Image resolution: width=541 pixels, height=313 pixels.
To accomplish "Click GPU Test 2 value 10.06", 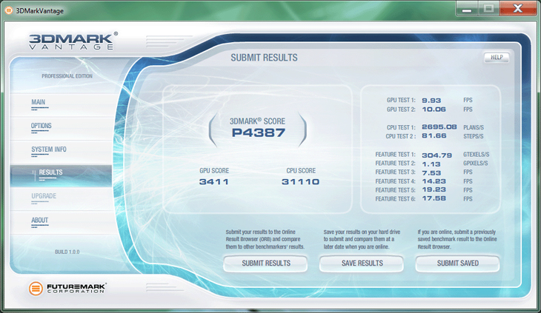I will coord(434,110).
